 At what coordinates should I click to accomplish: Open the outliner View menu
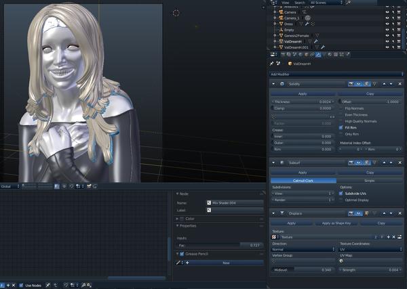coord(286,3)
